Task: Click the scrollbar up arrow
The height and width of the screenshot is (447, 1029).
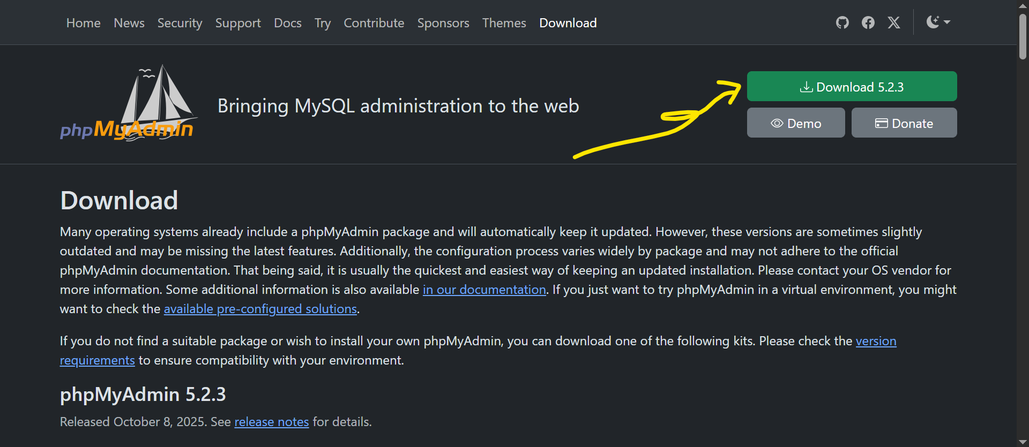Action: [1023, 5]
